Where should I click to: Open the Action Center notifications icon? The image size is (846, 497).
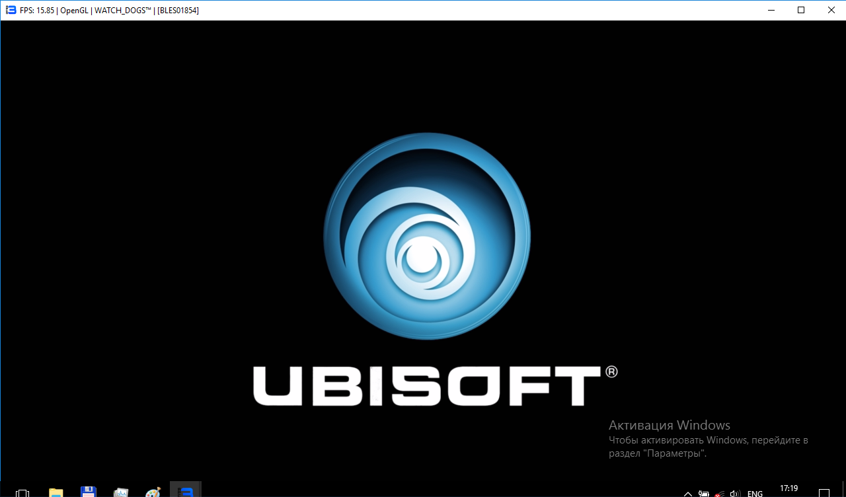click(x=825, y=493)
